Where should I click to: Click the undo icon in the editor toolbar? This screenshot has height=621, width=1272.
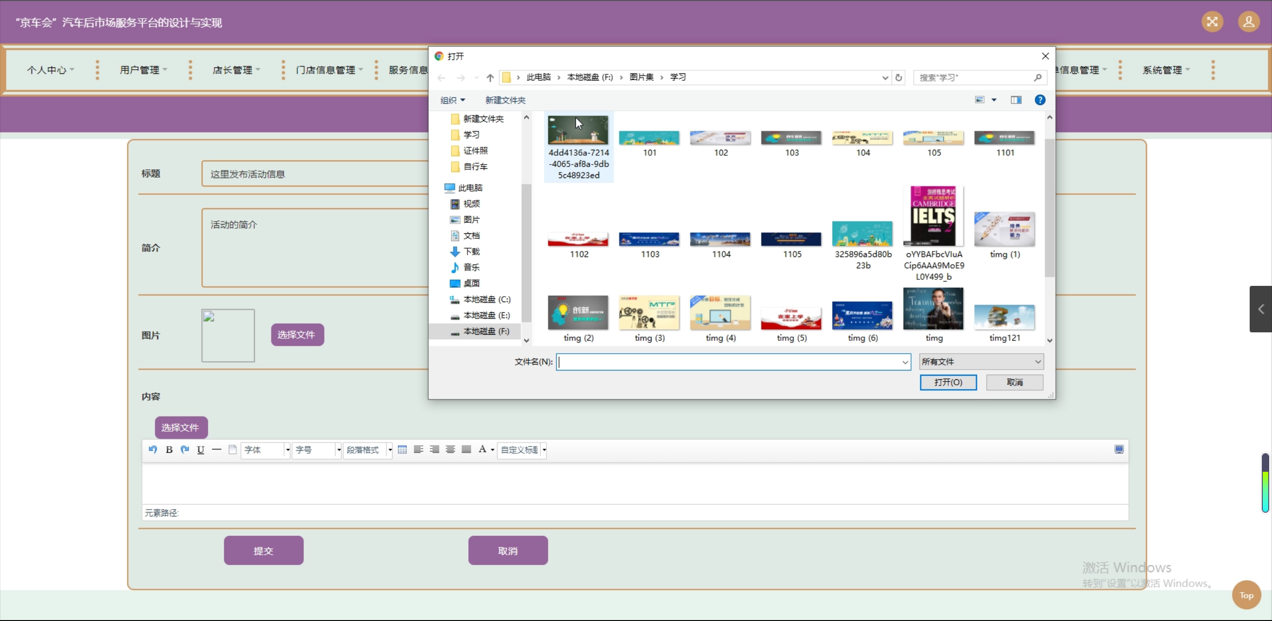coord(153,449)
